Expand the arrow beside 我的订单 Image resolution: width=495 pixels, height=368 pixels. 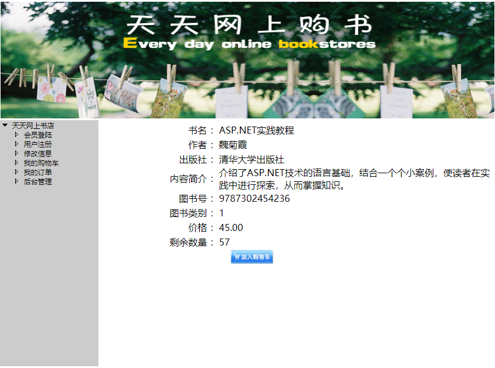click(x=16, y=172)
